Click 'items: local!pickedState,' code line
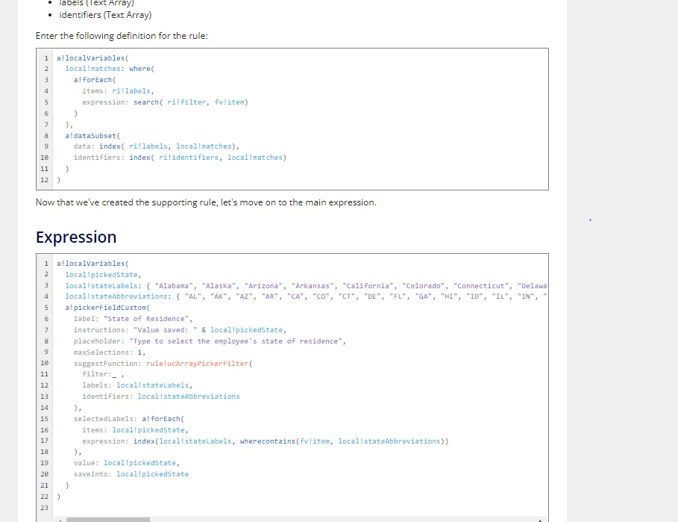Screen dimensions: 678x522 135,430
